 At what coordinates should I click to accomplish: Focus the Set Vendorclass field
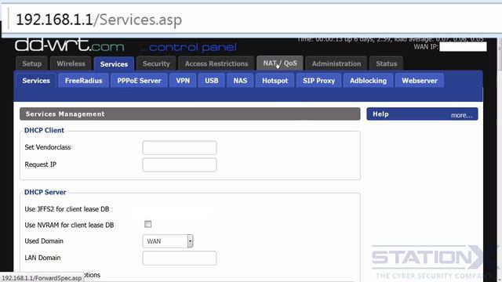click(180, 148)
